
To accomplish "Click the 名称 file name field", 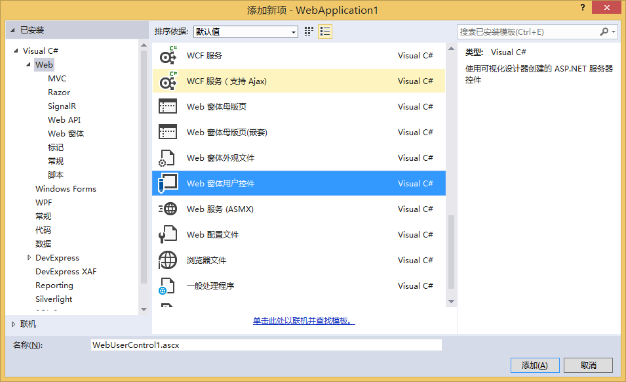I will click(266, 345).
